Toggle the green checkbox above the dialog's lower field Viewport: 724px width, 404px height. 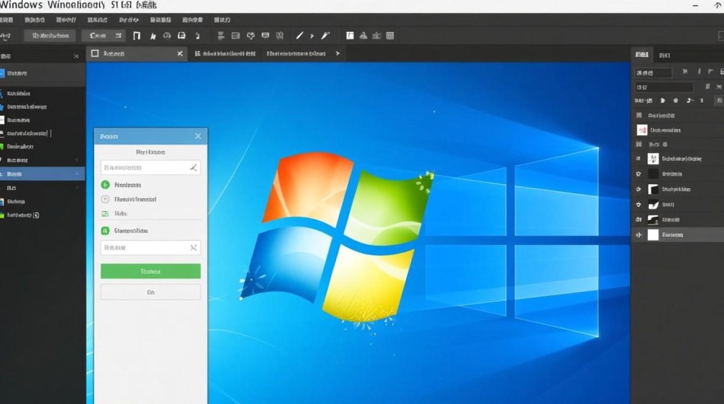(x=105, y=231)
